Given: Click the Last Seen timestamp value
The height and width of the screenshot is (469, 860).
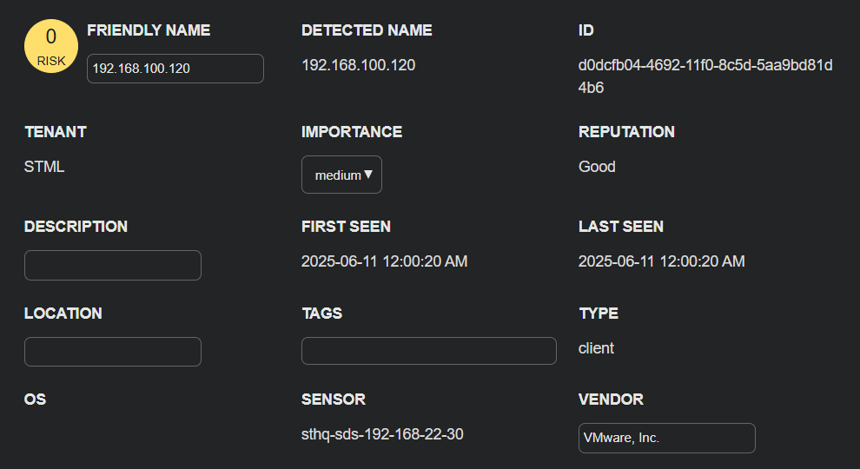Looking at the screenshot, I should click(661, 261).
